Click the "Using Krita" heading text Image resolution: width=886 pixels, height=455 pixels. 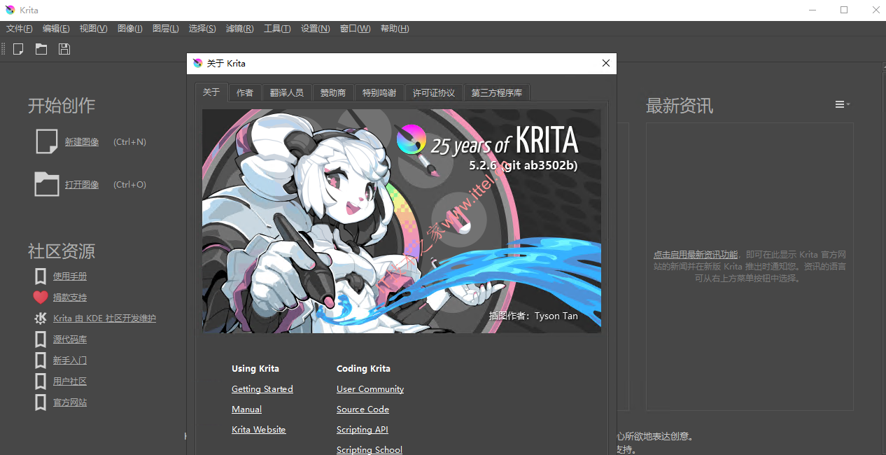(255, 369)
